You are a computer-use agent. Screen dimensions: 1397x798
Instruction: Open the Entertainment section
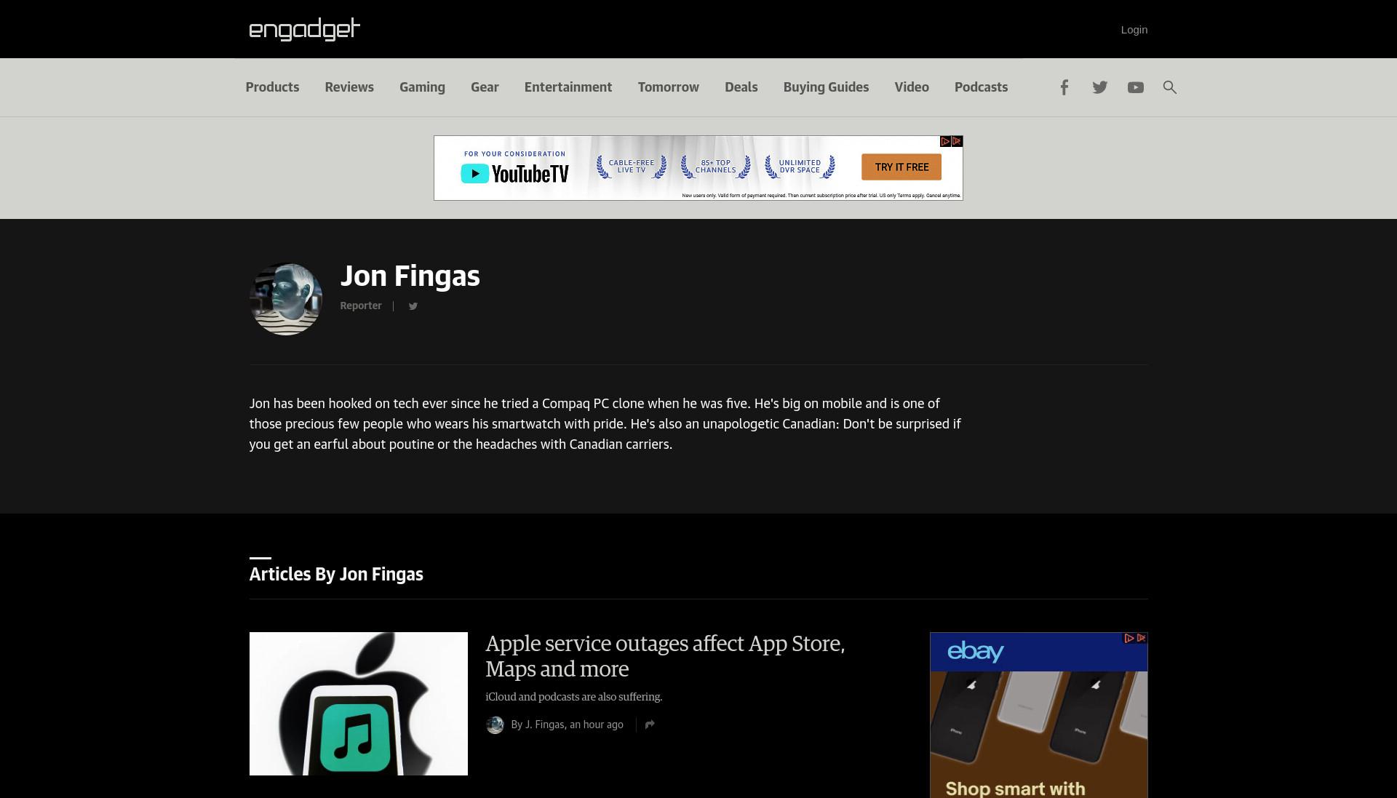568,87
